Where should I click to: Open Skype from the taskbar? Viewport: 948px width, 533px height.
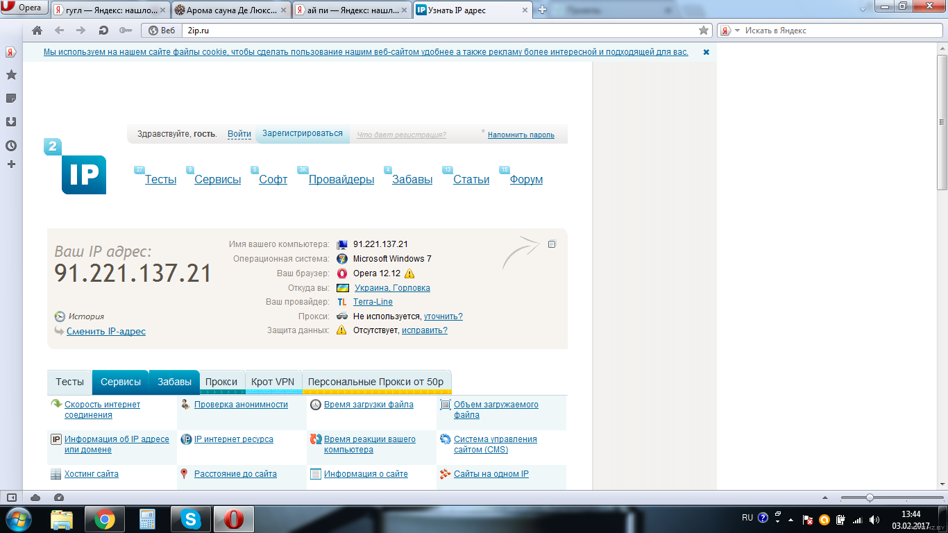tap(191, 519)
